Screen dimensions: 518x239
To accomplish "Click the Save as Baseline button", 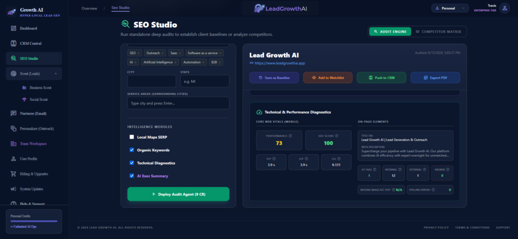I will [x=274, y=78].
